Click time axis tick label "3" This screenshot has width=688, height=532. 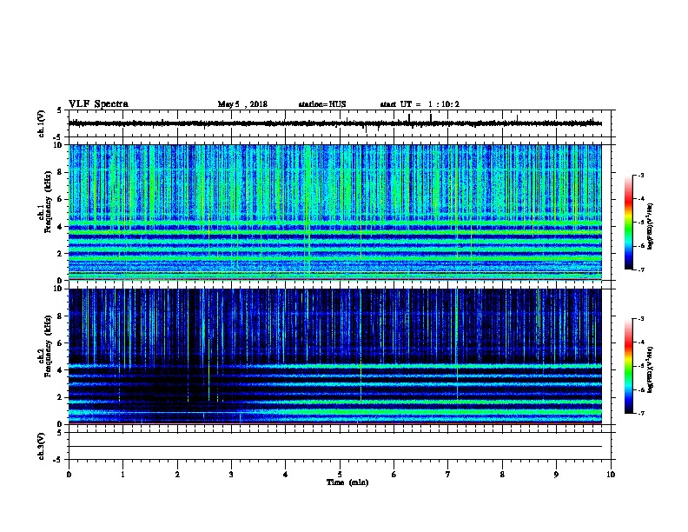231,475
